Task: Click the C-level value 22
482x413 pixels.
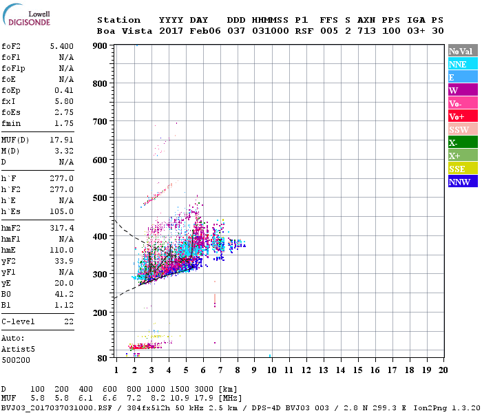Action: [69, 321]
